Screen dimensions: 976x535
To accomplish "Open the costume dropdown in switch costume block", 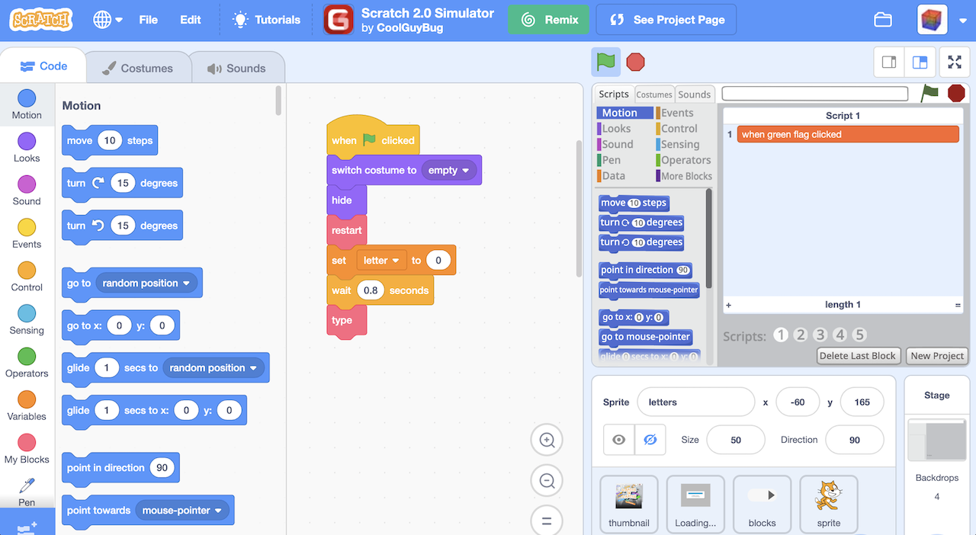I will (450, 170).
